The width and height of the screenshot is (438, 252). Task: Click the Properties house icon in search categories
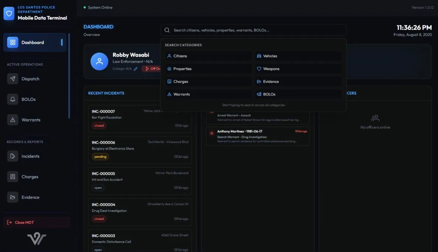[x=169, y=69]
